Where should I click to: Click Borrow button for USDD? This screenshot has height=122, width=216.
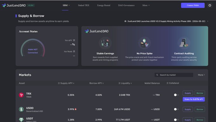[x=200, y=109]
